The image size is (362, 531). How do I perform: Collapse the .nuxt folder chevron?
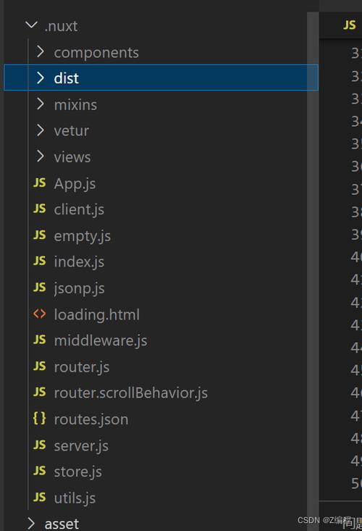[x=31, y=25]
